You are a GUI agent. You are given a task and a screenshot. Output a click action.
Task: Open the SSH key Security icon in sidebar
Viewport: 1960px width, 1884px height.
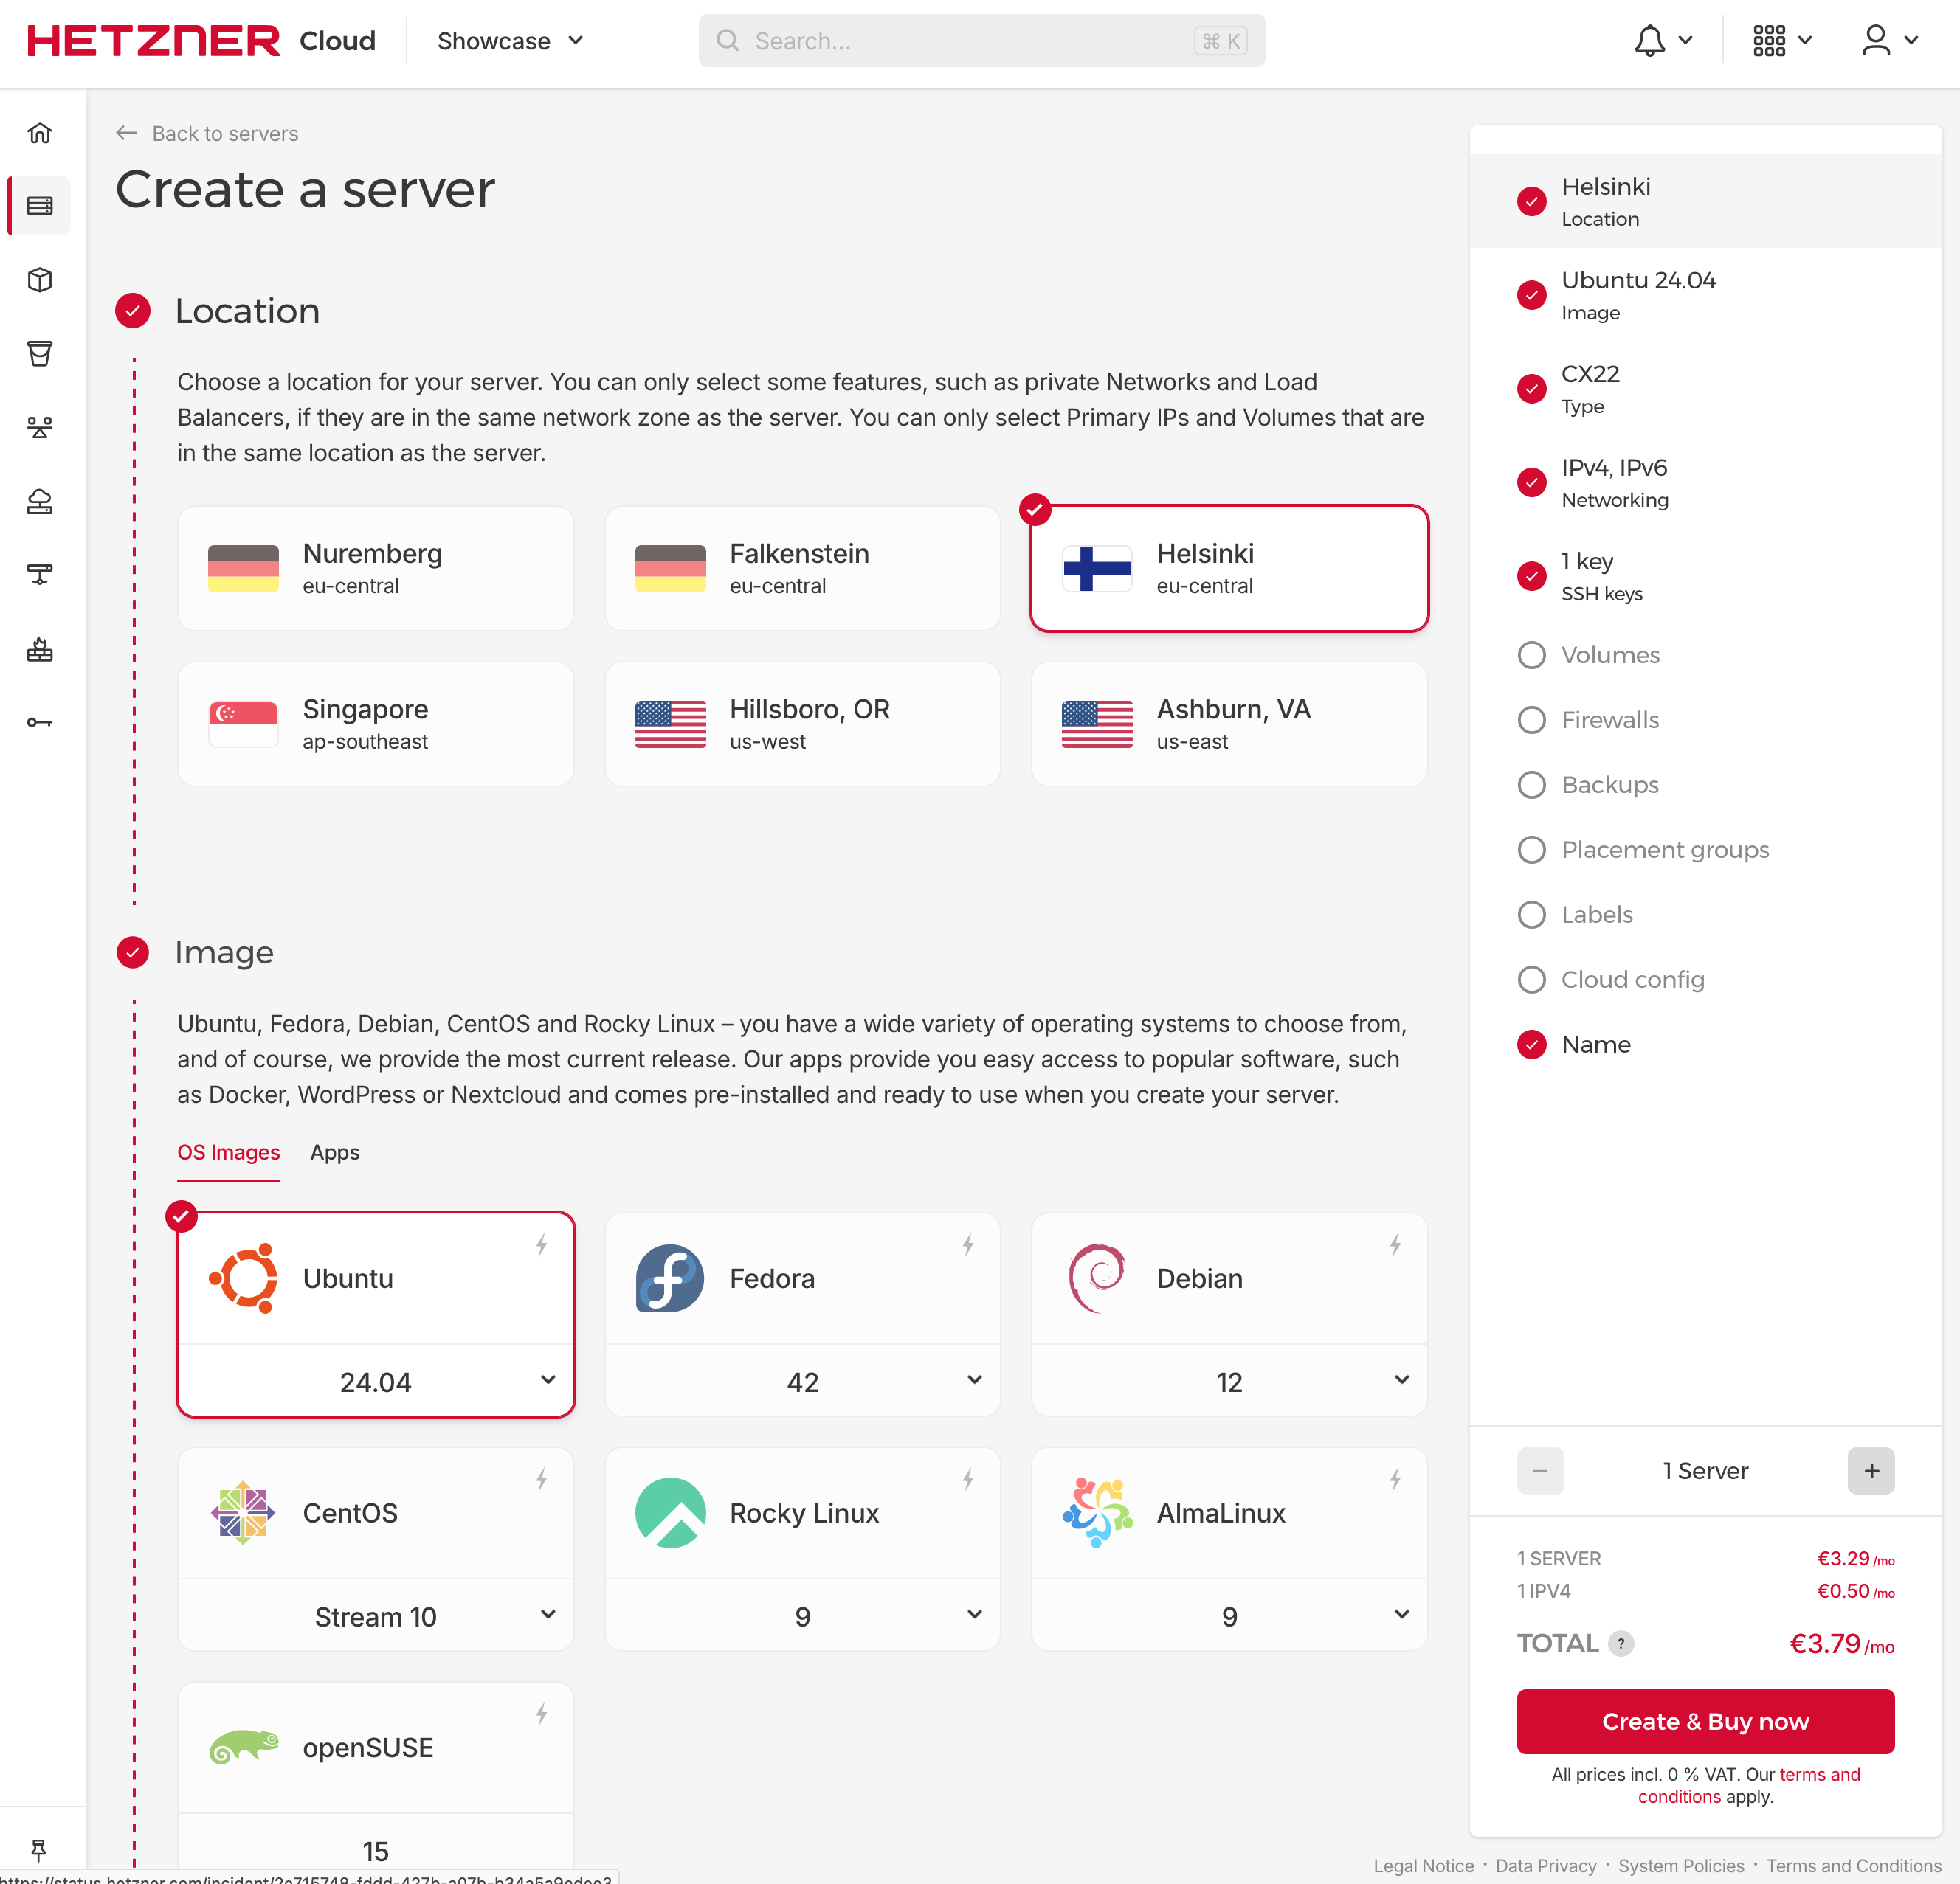tap(40, 723)
